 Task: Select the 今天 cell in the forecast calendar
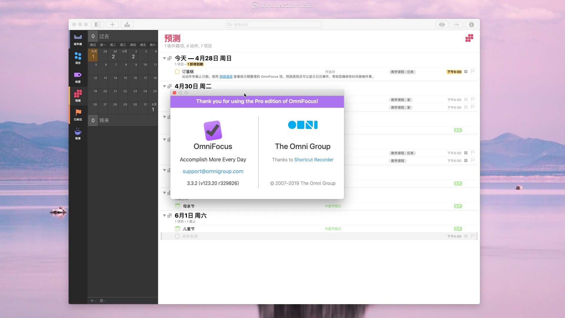(93, 55)
